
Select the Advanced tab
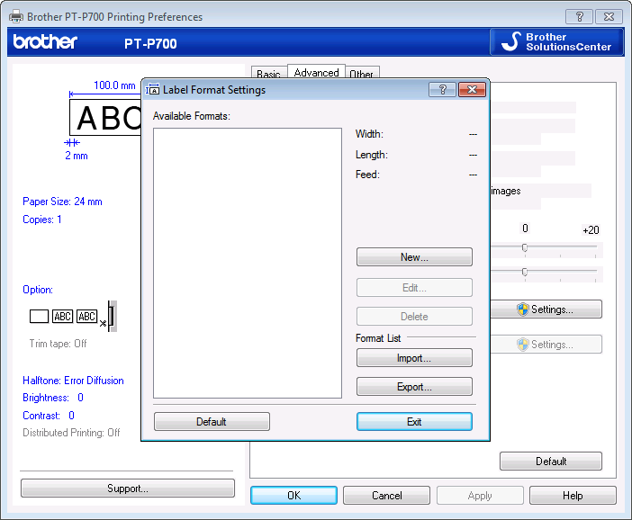[316, 72]
